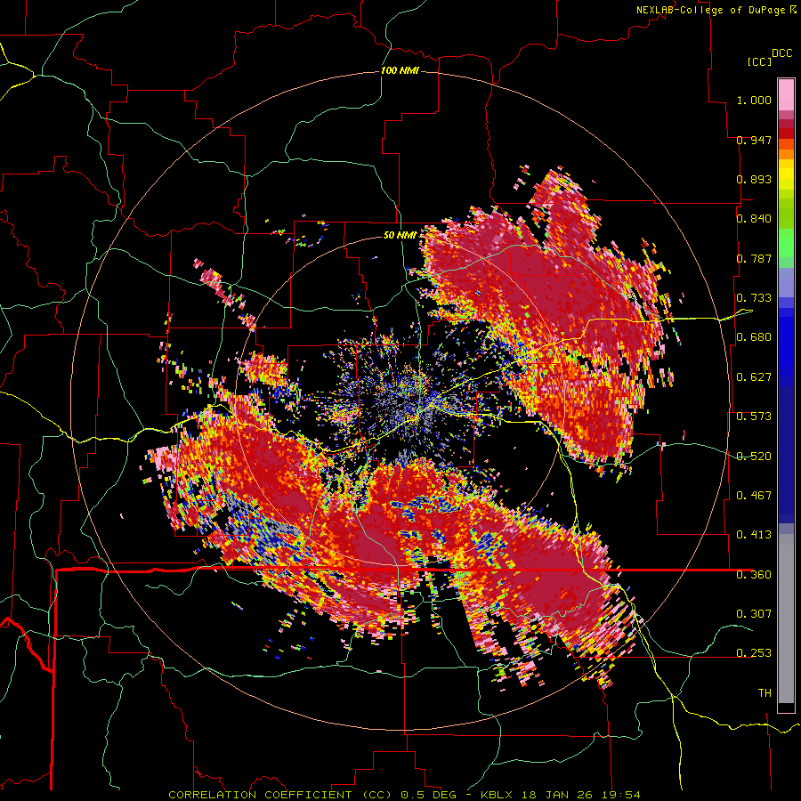Click the gray lower segment of the color bar

pyautogui.click(x=786, y=619)
